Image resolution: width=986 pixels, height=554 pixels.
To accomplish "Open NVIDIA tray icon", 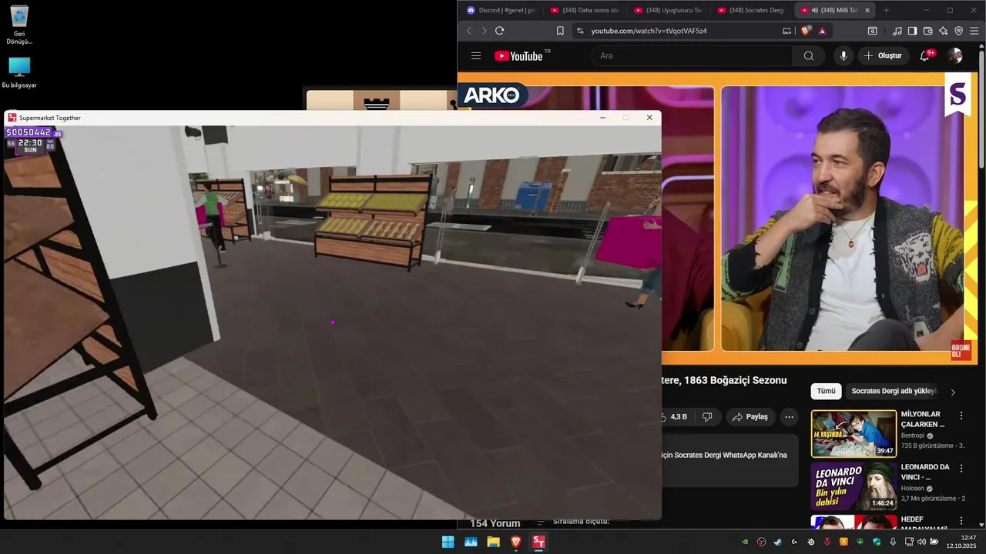I will click(x=745, y=542).
